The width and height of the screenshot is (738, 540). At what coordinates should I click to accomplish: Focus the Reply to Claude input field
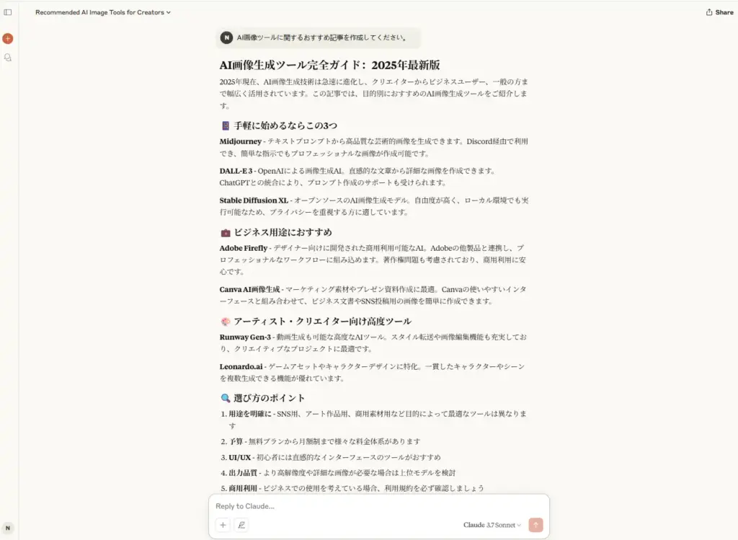(x=379, y=506)
